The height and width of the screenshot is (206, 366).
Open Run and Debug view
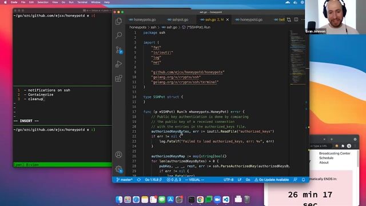118,64
